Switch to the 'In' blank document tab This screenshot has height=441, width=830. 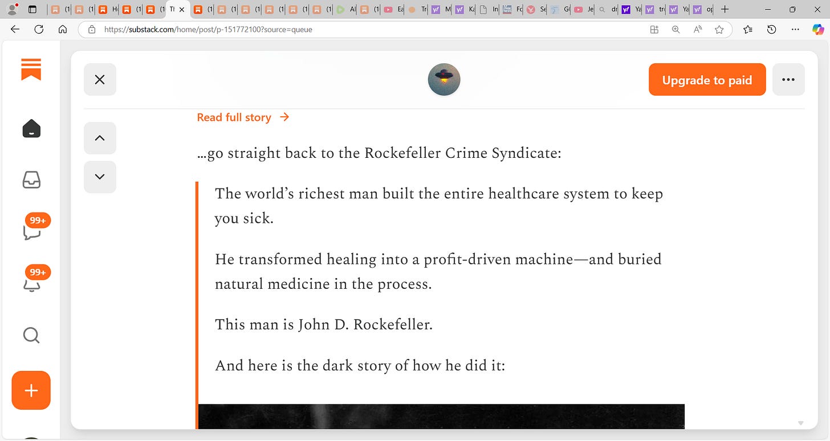tap(488, 9)
